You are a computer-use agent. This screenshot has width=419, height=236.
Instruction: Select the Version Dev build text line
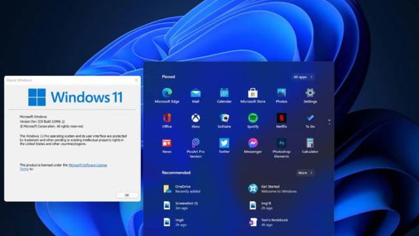click(42, 121)
